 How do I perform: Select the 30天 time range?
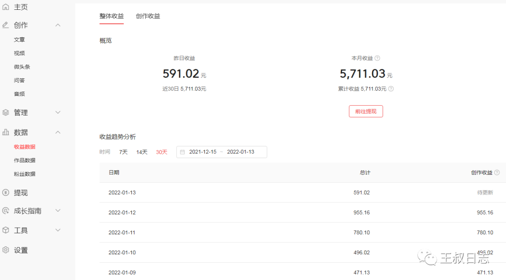[x=162, y=152]
